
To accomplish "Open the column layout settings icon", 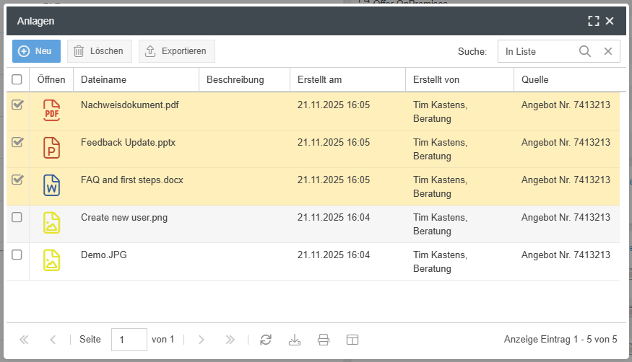I will (x=352, y=340).
